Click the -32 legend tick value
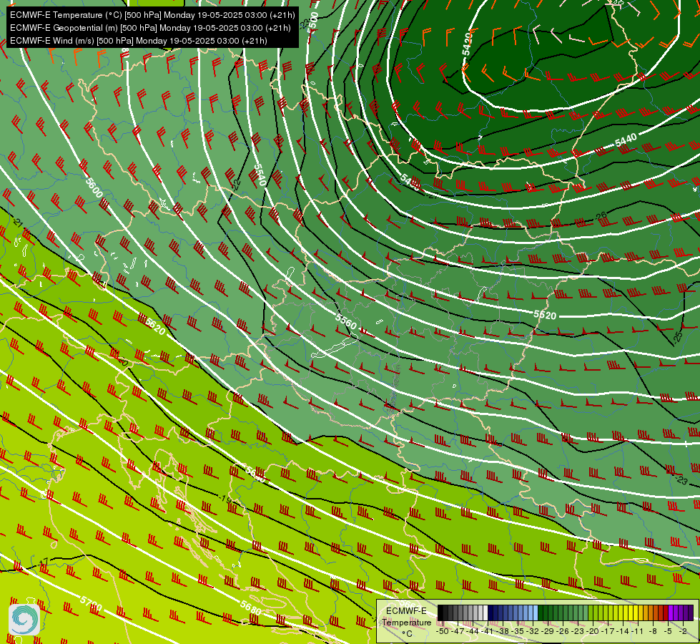Viewport: 700px width, 644px height. point(533,631)
